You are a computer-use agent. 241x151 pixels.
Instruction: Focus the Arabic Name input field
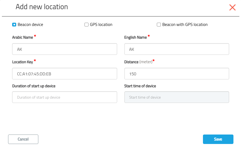(x=65, y=49)
